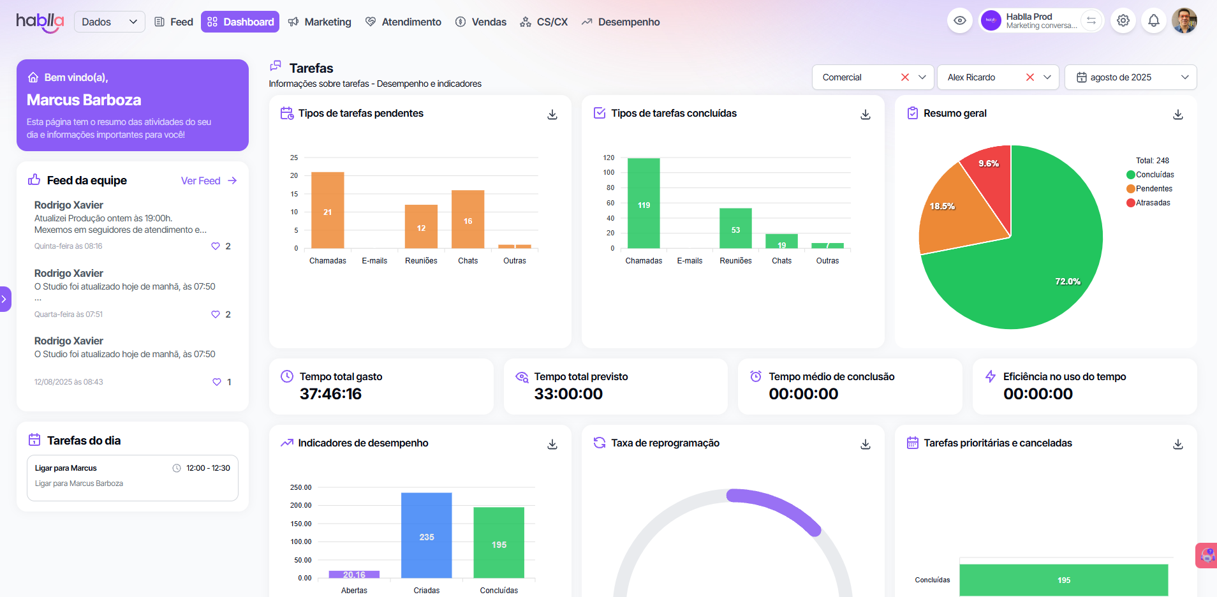Toggle the eye visibility button

click(x=959, y=21)
